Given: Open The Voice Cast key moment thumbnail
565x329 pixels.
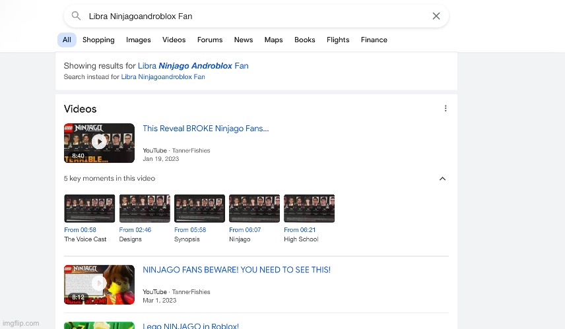Looking at the screenshot, I should [x=89, y=208].
